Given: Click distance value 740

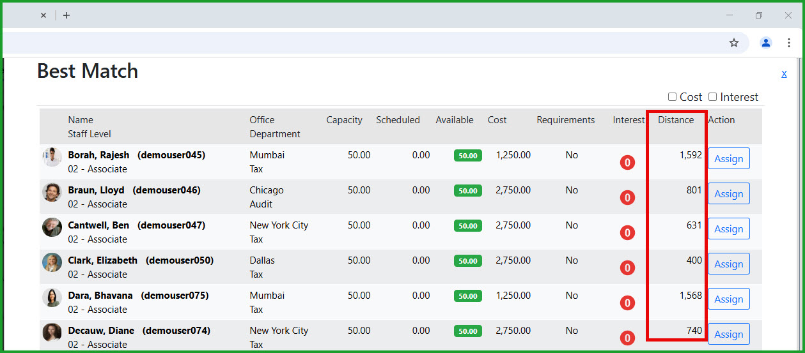Looking at the screenshot, I should tap(694, 331).
